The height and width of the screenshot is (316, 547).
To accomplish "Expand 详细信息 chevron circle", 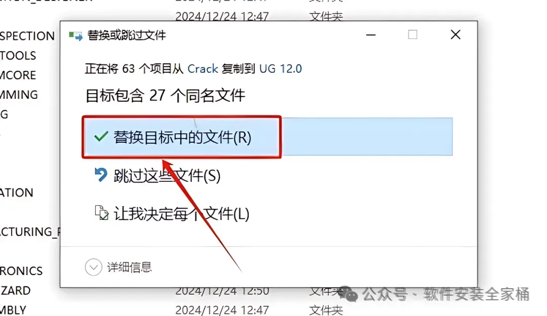I will point(94,267).
